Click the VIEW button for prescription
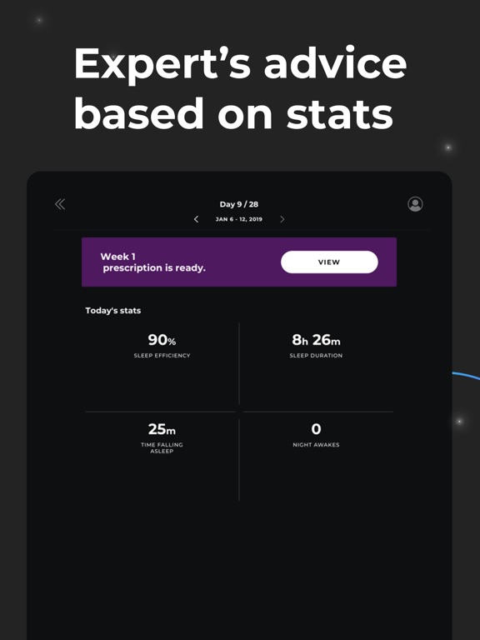Image resolution: width=480 pixels, height=640 pixels. [329, 262]
